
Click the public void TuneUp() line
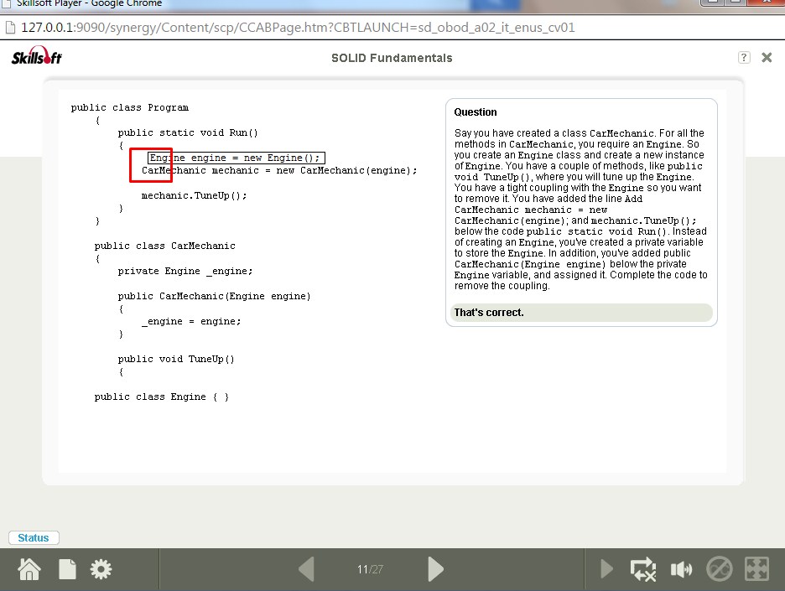pos(176,359)
